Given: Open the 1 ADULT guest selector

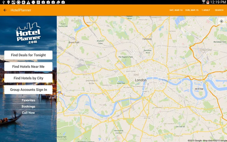Looking at the screenshot, I should click(206, 10).
